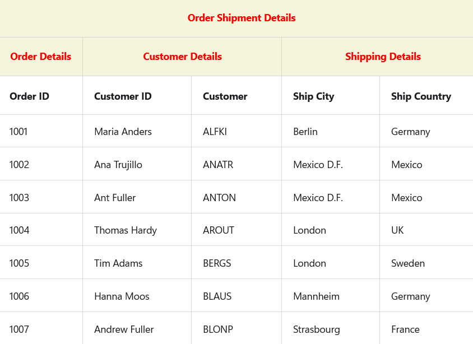Click the Ship Country column header
Viewport: 473px width, 344px height.
(x=421, y=96)
